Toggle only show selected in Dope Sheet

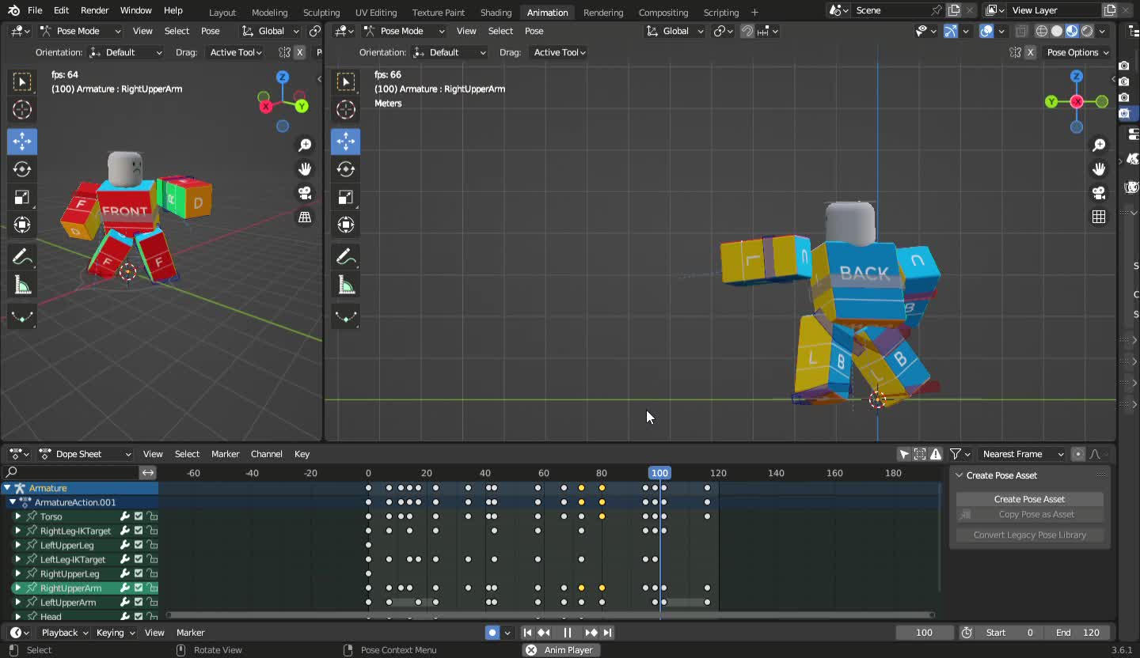pyautogui.click(x=904, y=454)
